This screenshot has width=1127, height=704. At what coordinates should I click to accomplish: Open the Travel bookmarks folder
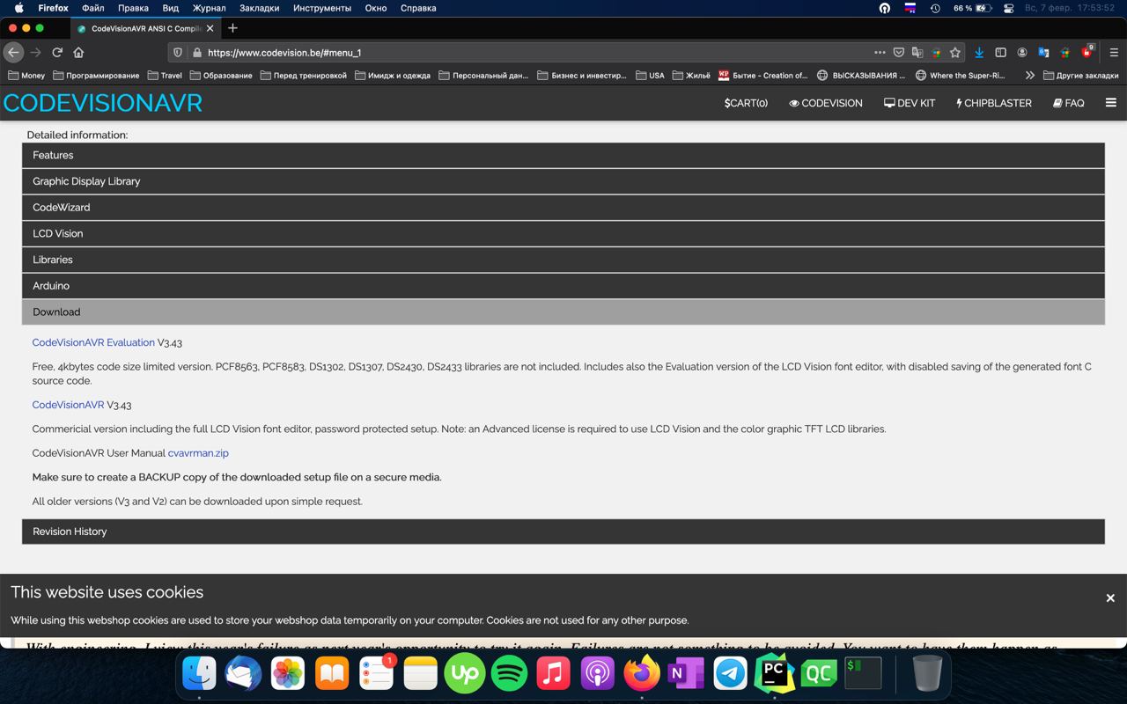[x=165, y=76]
